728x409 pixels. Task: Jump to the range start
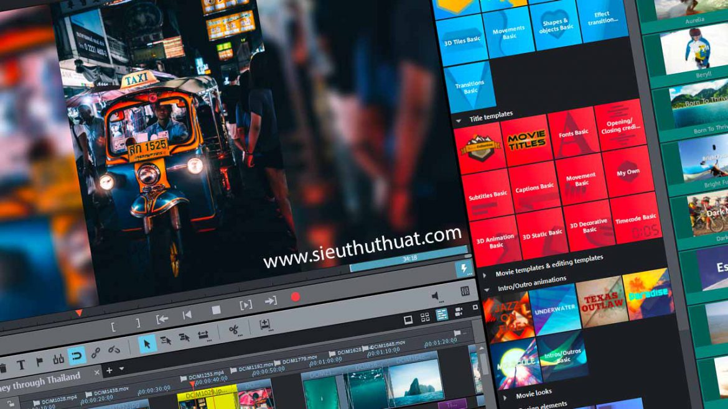162,319
